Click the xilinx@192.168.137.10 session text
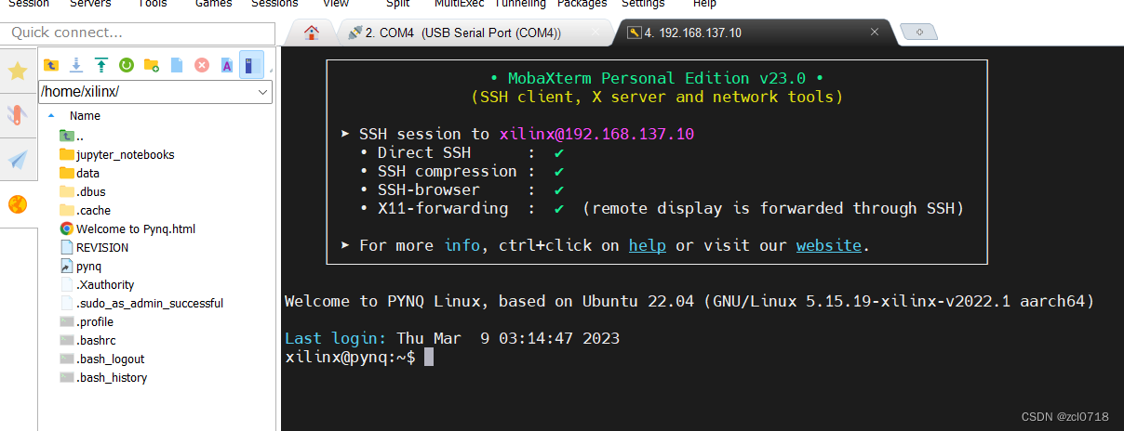 click(x=596, y=134)
